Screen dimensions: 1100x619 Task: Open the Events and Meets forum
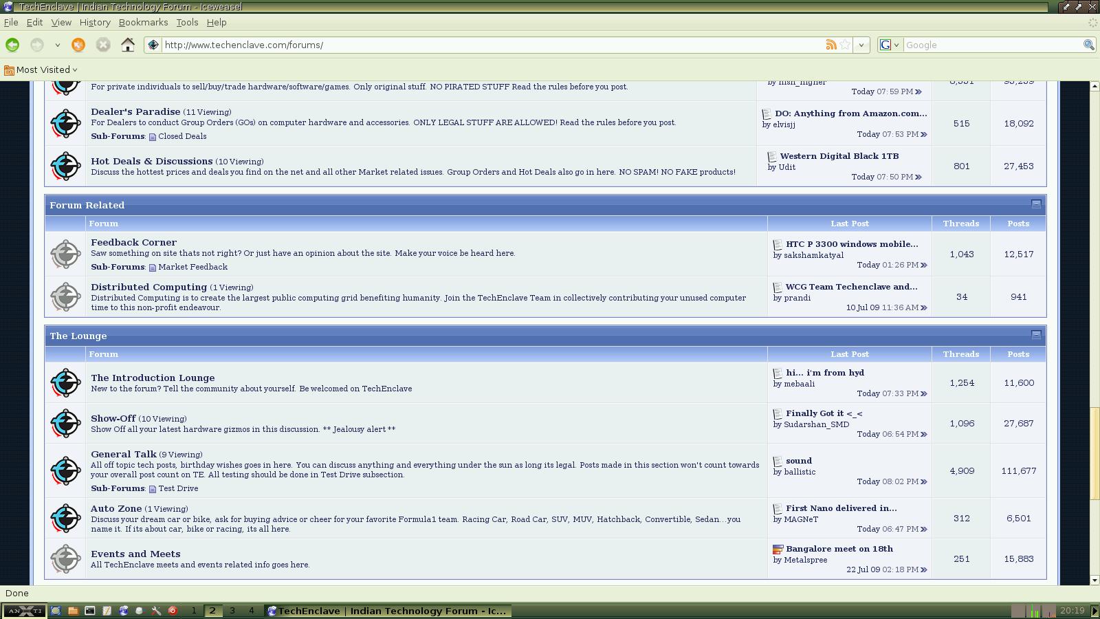click(x=135, y=554)
